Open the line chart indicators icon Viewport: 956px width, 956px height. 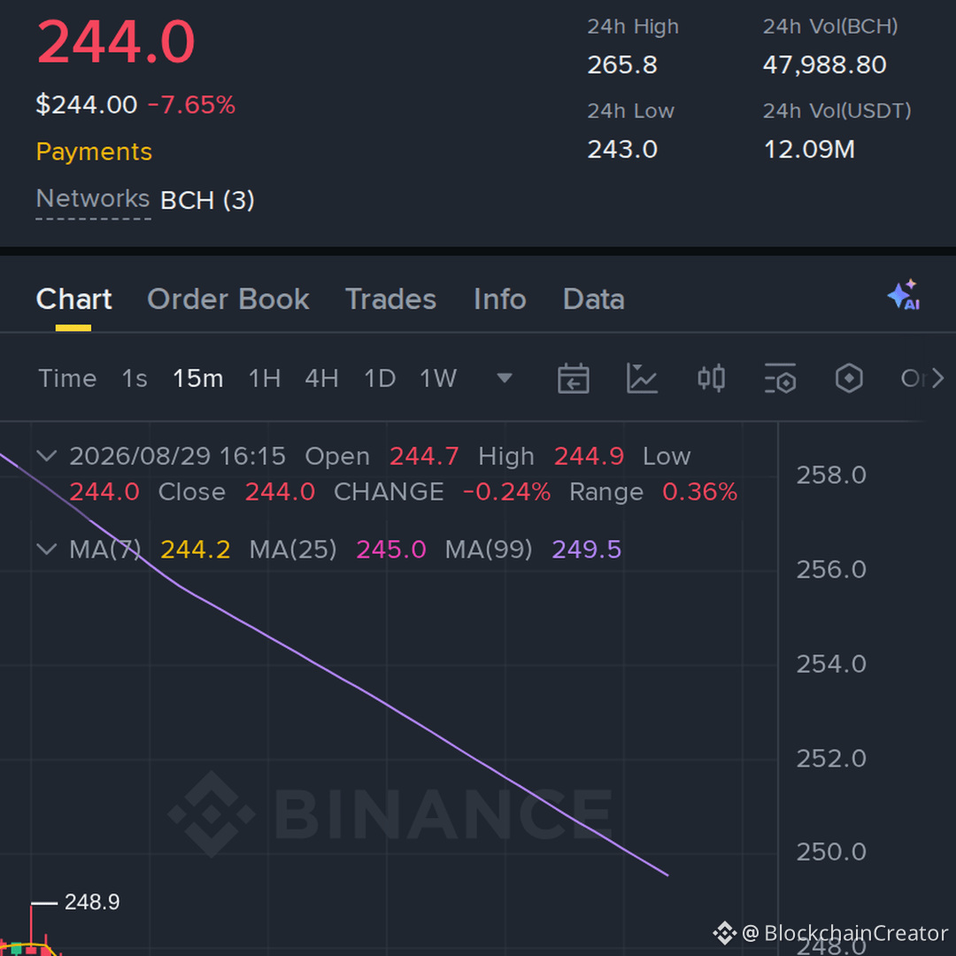click(642, 379)
